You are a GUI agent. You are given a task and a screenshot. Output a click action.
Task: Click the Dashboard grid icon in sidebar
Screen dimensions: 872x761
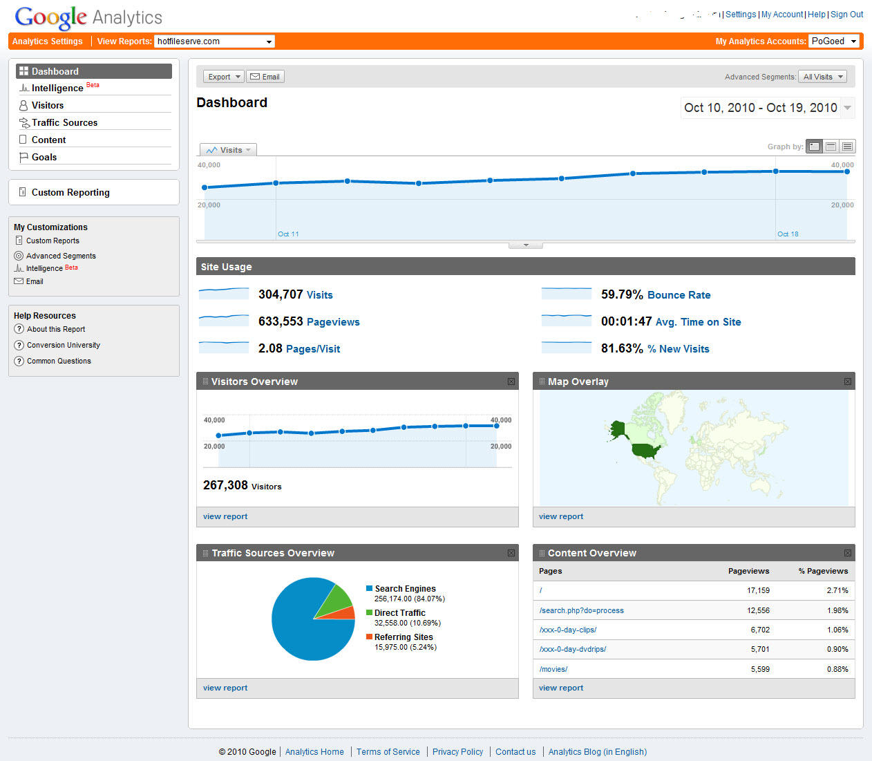[23, 71]
